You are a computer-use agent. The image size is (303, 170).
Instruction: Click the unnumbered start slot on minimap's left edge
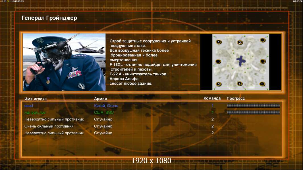point(218,61)
